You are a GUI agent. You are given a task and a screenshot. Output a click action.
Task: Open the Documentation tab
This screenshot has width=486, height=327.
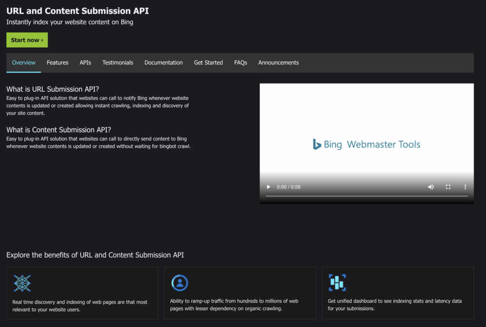click(x=164, y=63)
